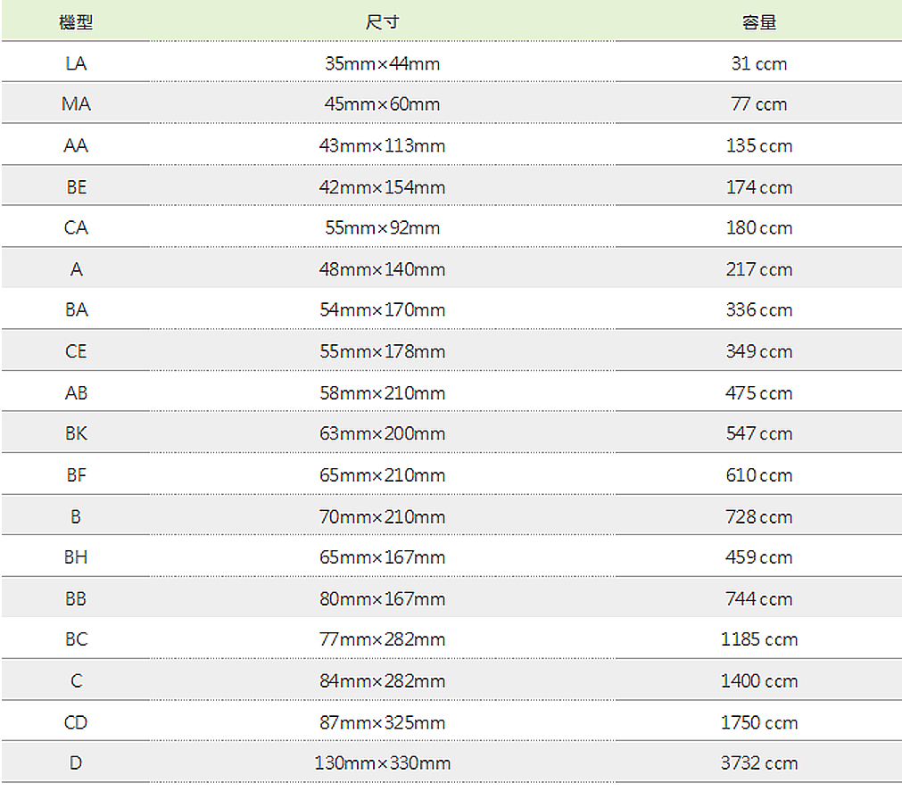Select the LA model cell
This screenshot has width=902, height=799.
[76, 63]
